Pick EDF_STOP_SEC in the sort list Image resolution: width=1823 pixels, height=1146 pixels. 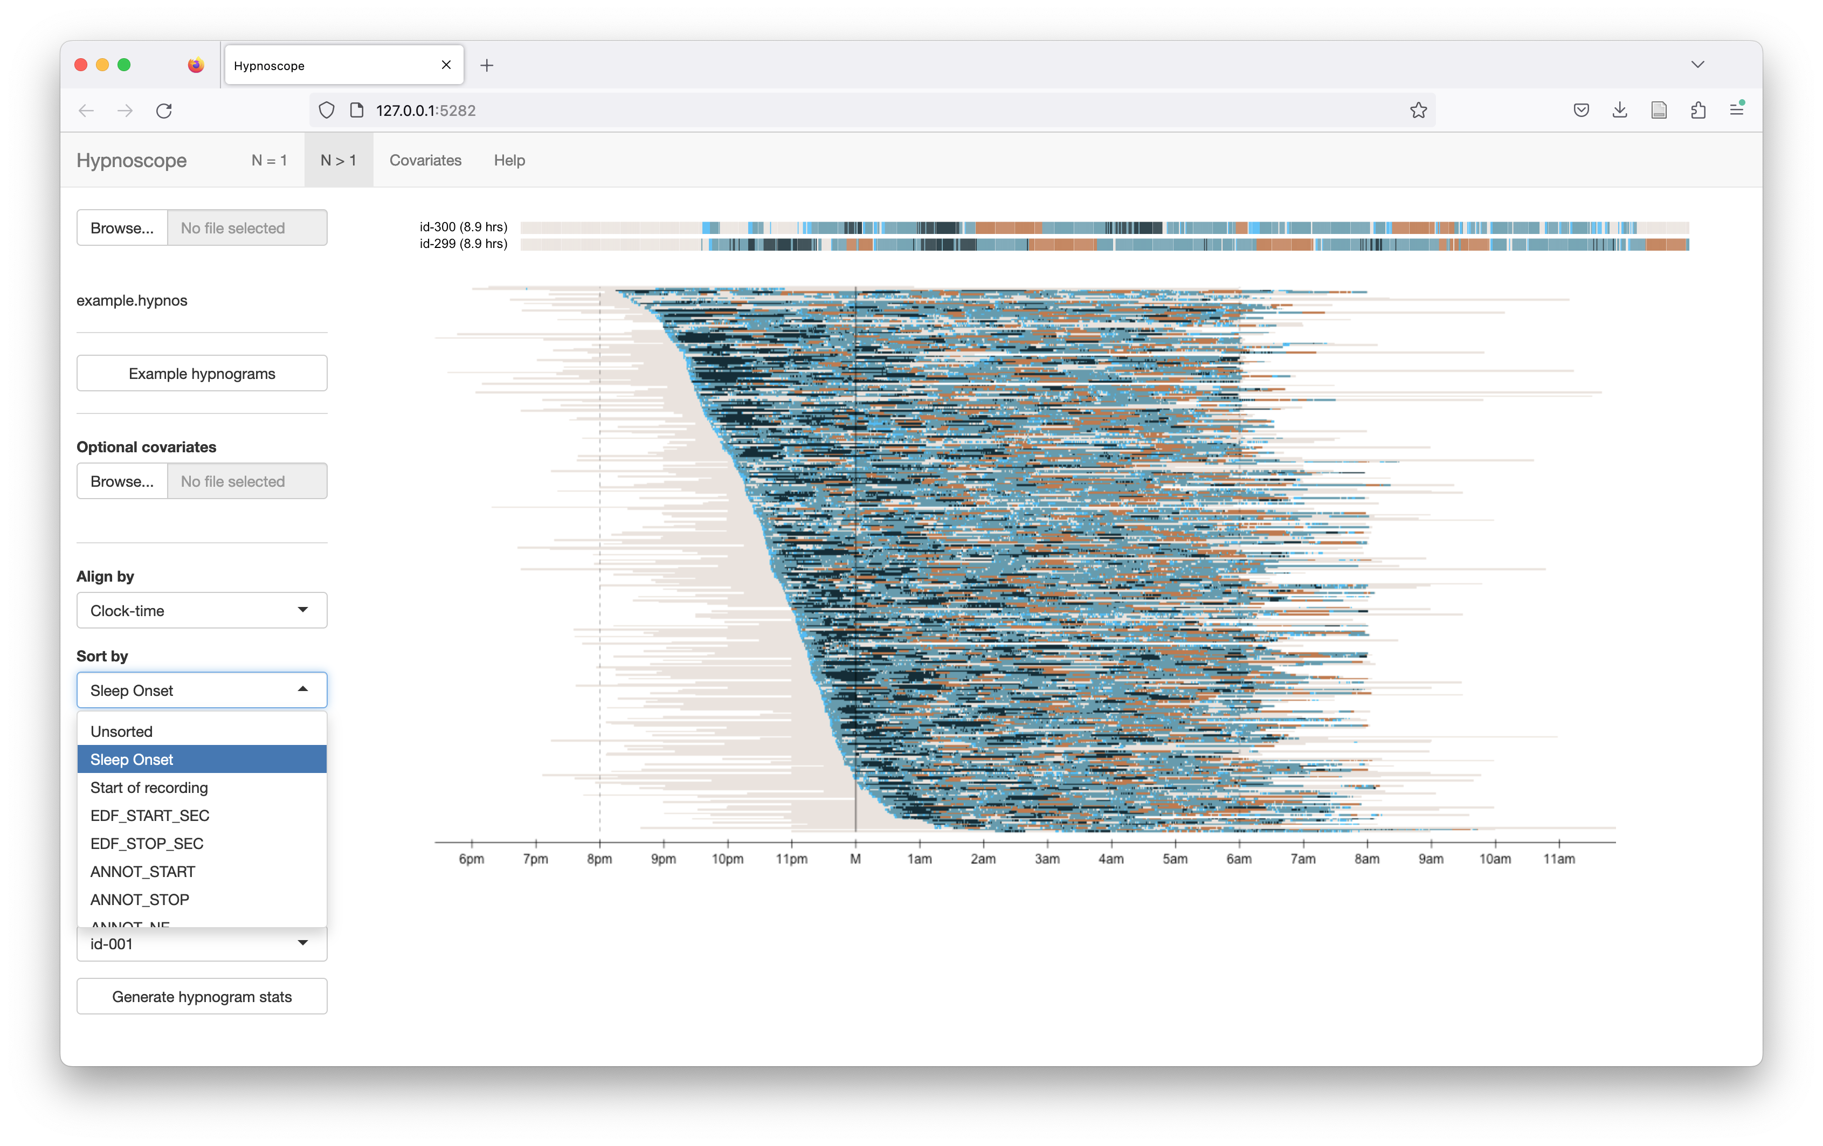tap(147, 843)
